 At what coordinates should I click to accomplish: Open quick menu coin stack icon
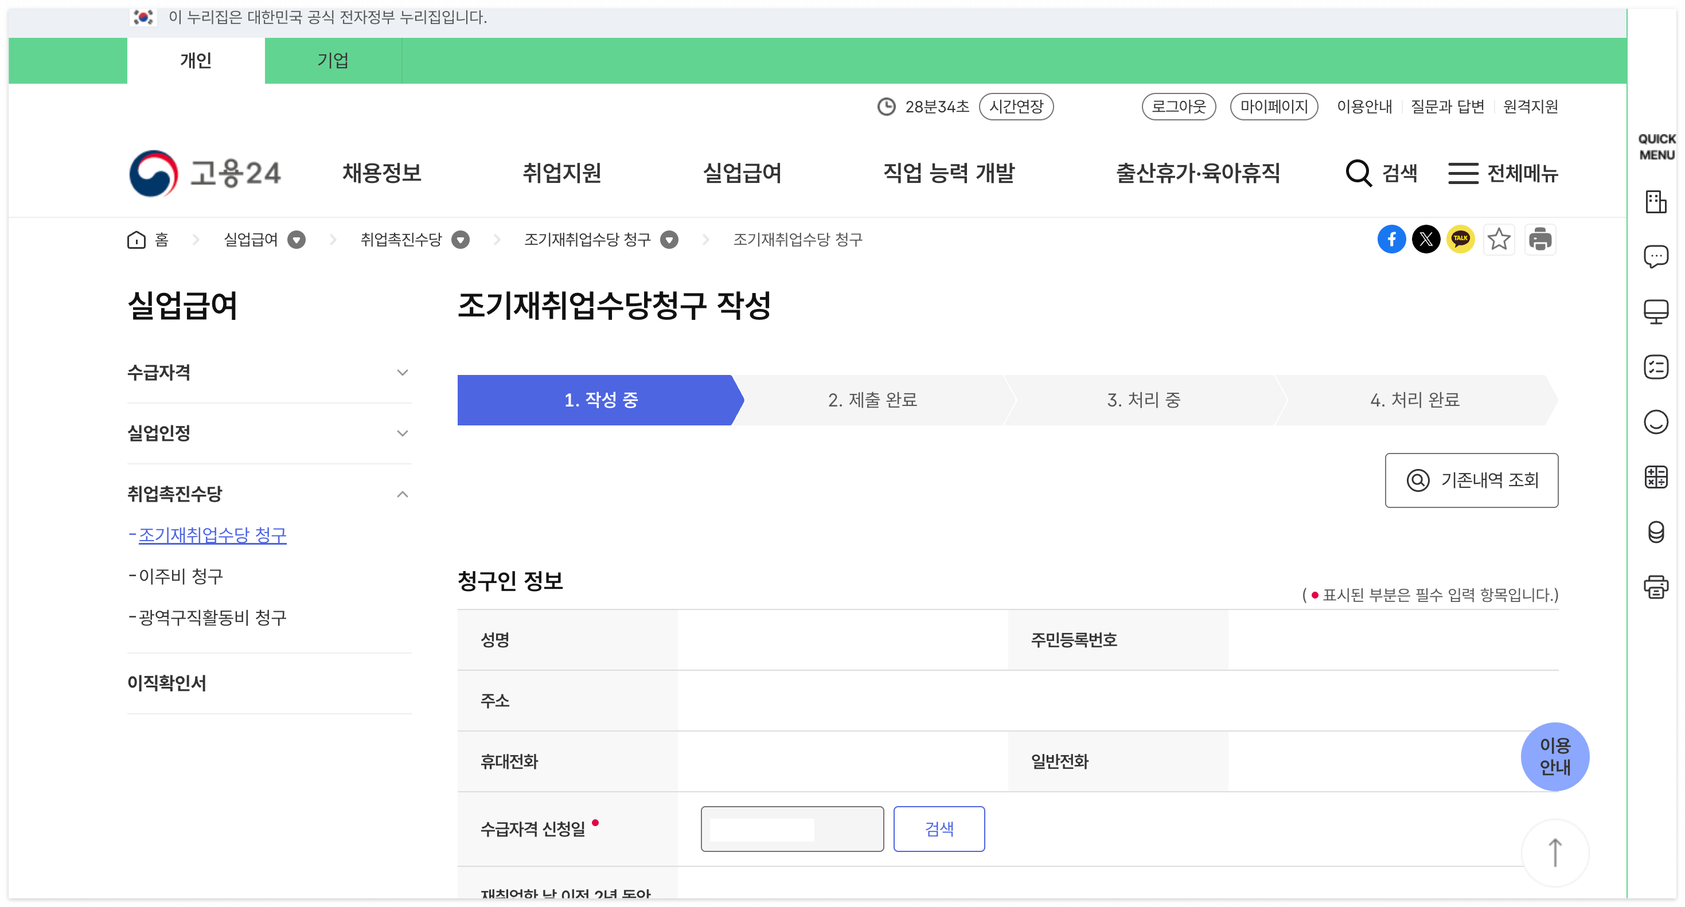tap(1656, 531)
